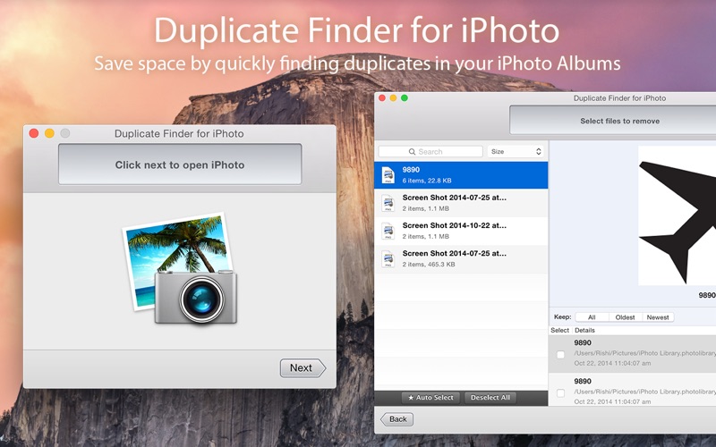Choose Keep Newest option
Image resolution: width=716 pixels, height=447 pixels.
point(658,317)
